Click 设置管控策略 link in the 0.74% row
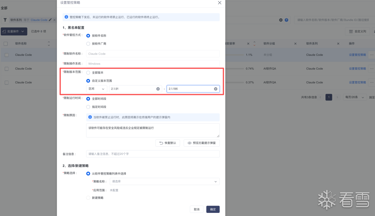This screenshot has width=375, height=216. tap(357, 69)
